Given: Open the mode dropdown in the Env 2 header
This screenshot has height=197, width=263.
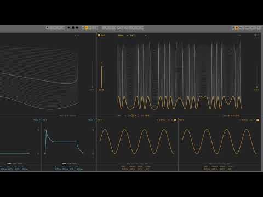Looking at the screenshot, I should tap(92, 120).
